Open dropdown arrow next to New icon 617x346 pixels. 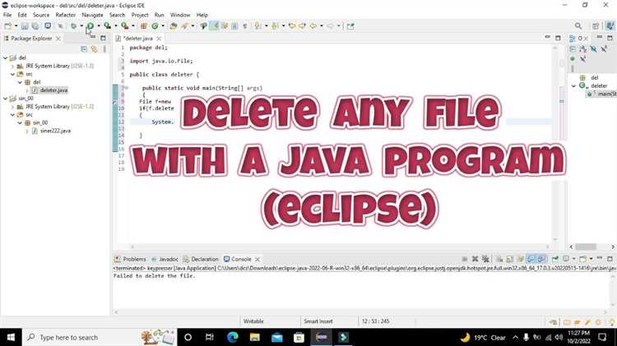pyautogui.click(x=16, y=26)
